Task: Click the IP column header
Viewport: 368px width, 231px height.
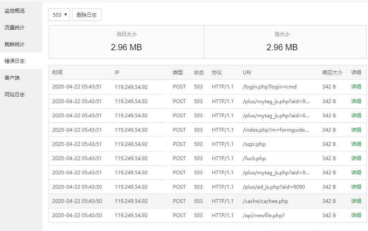Action: [117, 73]
